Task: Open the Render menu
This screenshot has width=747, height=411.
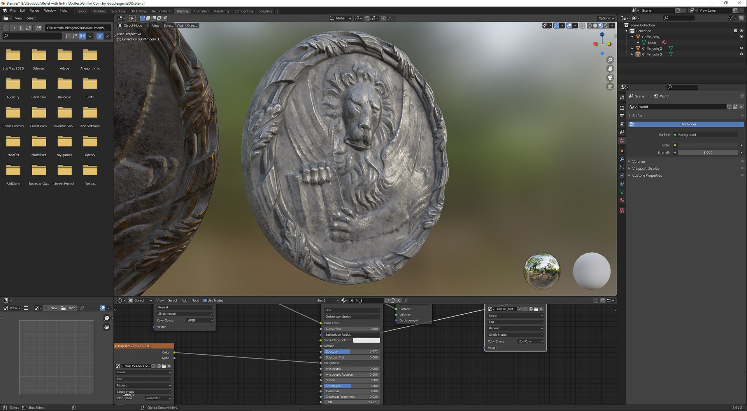Action: (x=35, y=10)
